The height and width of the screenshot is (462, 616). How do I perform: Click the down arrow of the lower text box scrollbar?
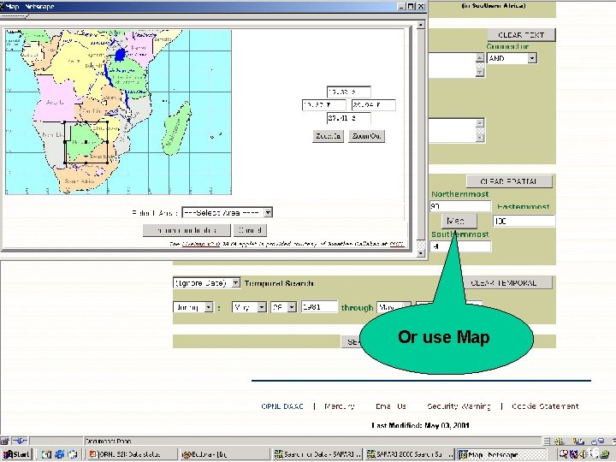pyautogui.click(x=480, y=138)
